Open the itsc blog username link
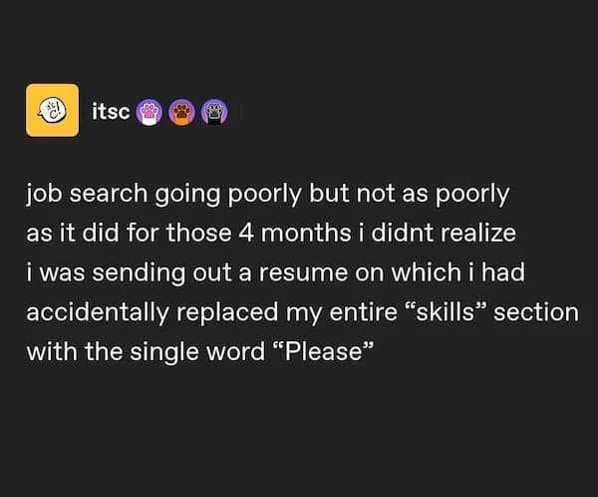Image resolution: width=598 pixels, height=497 pixels. pyautogui.click(x=111, y=112)
